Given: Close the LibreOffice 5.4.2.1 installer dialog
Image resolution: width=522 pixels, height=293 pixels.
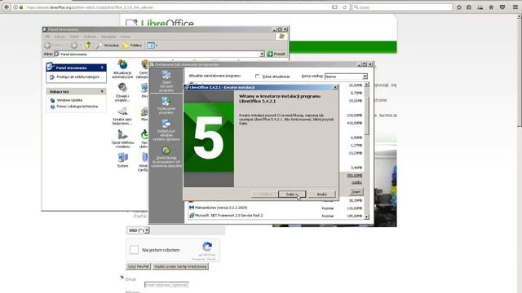Looking at the screenshot, I should point(335,87).
